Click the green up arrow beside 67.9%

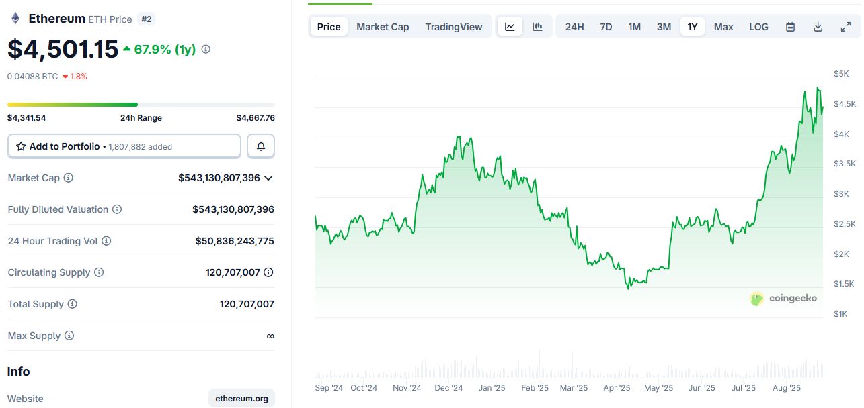pyautogui.click(x=127, y=49)
